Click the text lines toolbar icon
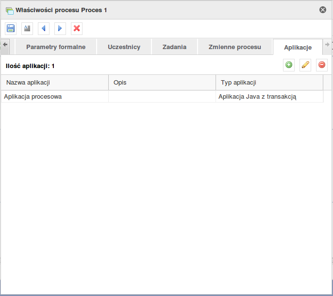The height and width of the screenshot is (296, 333). pyautogui.click(x=27, y=28)
